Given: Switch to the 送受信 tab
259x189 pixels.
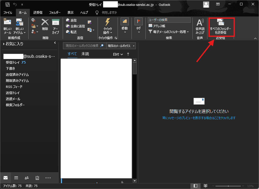Looking at the screenshot, I should click(38, 13).
